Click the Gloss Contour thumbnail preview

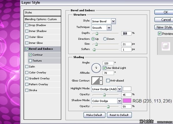(x=96, y=81)
